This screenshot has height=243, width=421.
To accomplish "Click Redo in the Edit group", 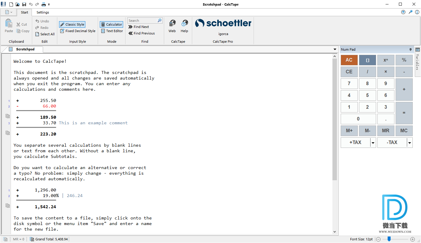I will pos(42,28).
